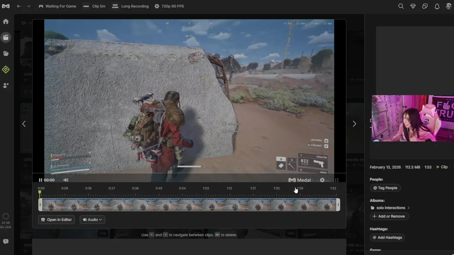
Task: Click Add or Remove albums
Action: tap(389, 216)
